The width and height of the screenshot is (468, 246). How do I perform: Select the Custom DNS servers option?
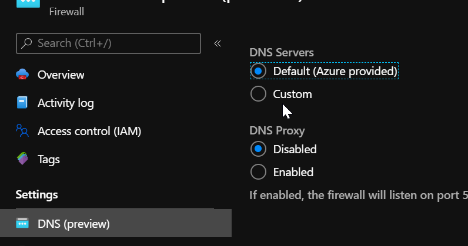pyautogui.click(x=258, y=94)
